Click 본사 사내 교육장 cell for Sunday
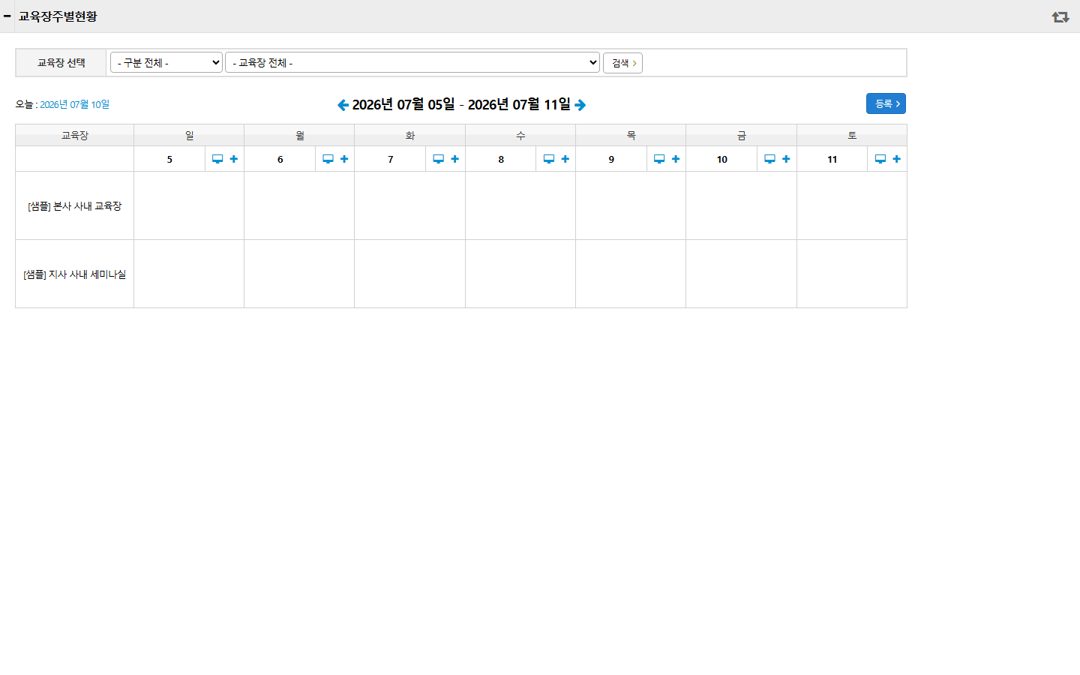 pyautogui.click(x=189, y=205)
